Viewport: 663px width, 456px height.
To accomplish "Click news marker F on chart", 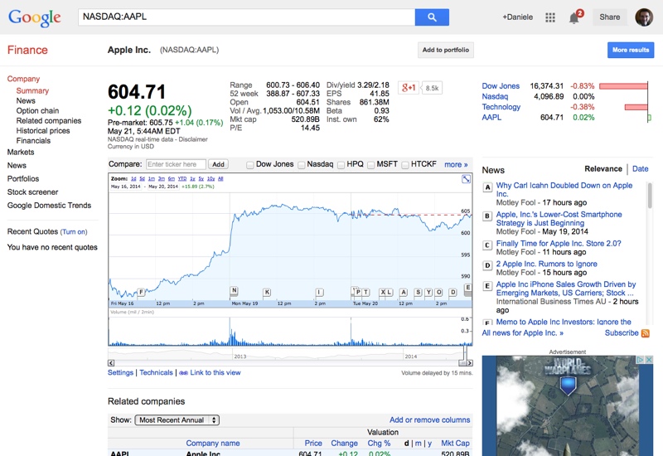I will [141, 292].
